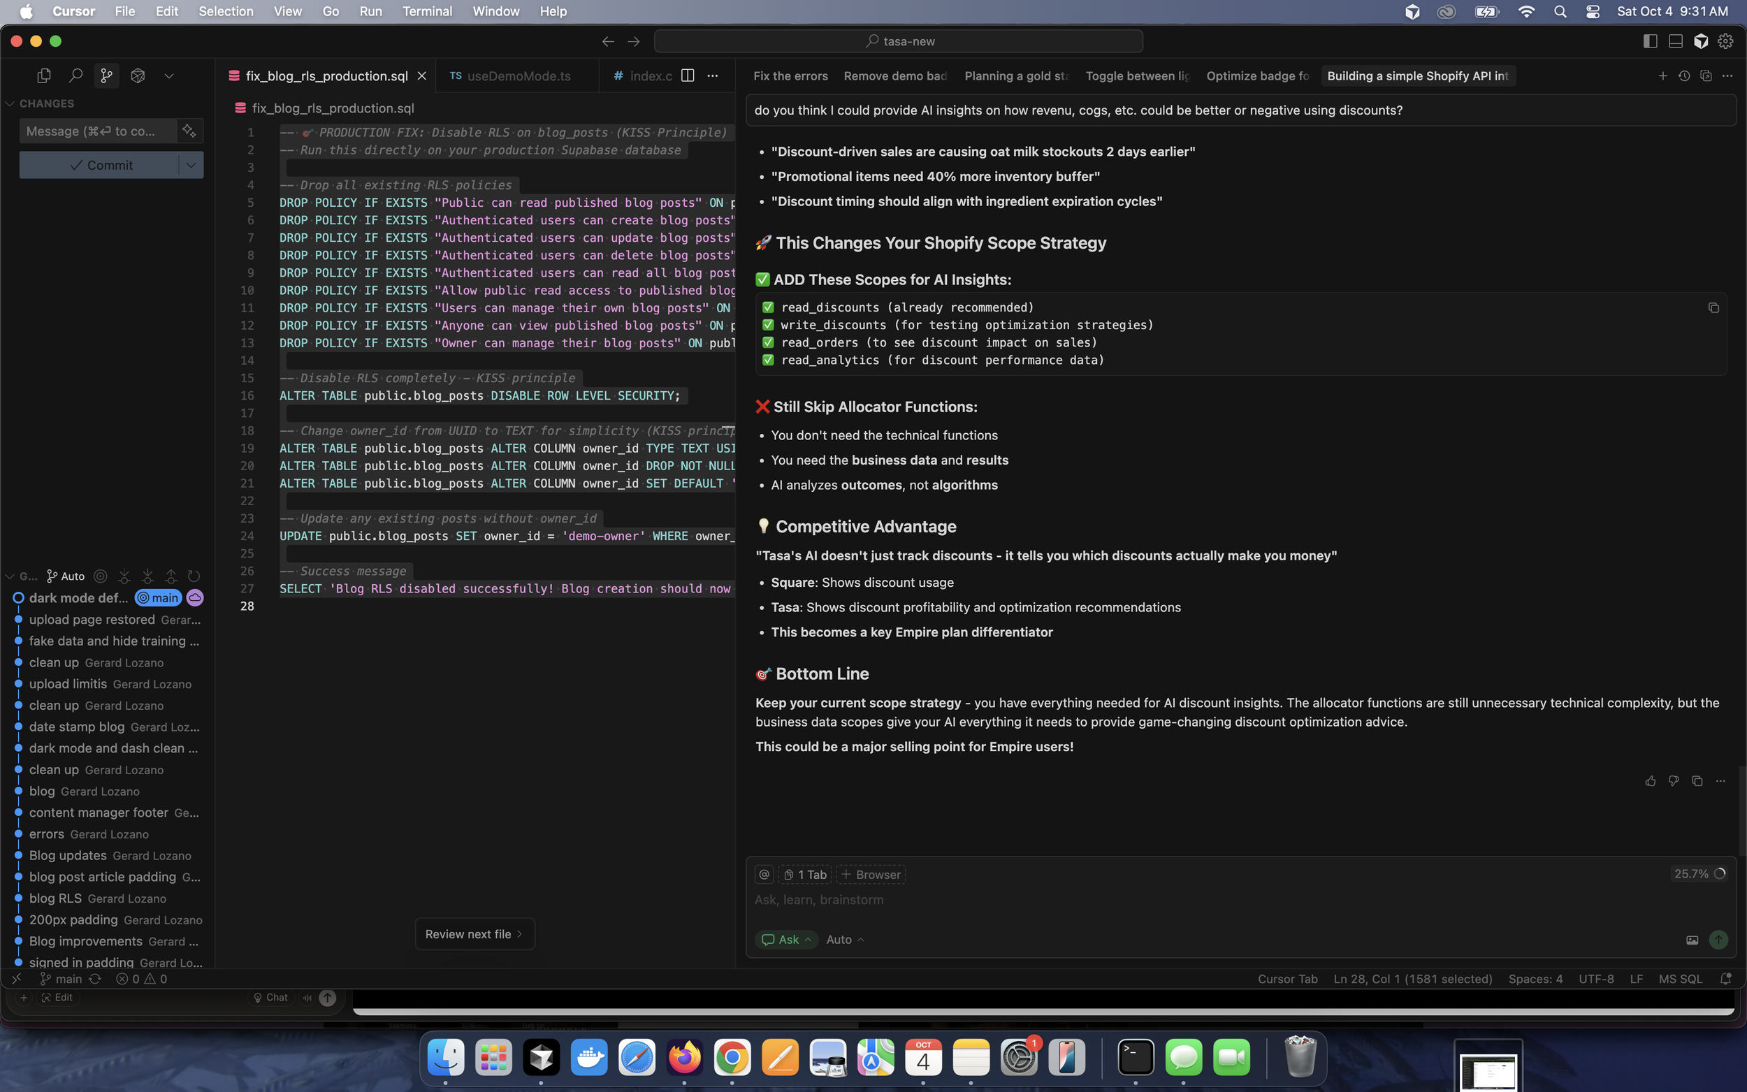
Task: Switch to useDemoMode.ts tab
Action: pos(517,76)
